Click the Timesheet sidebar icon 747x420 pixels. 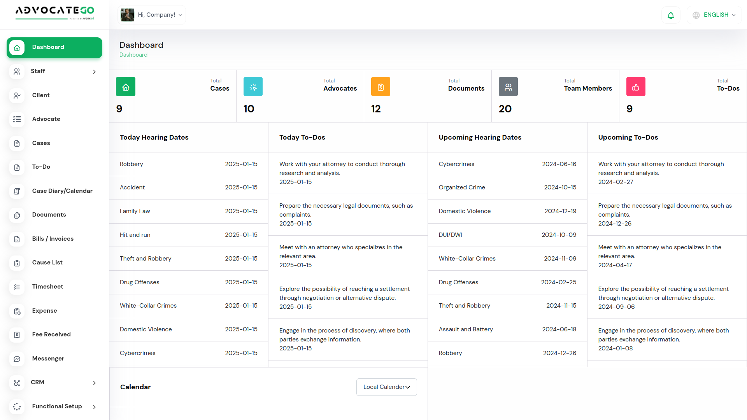coord(17,287)
